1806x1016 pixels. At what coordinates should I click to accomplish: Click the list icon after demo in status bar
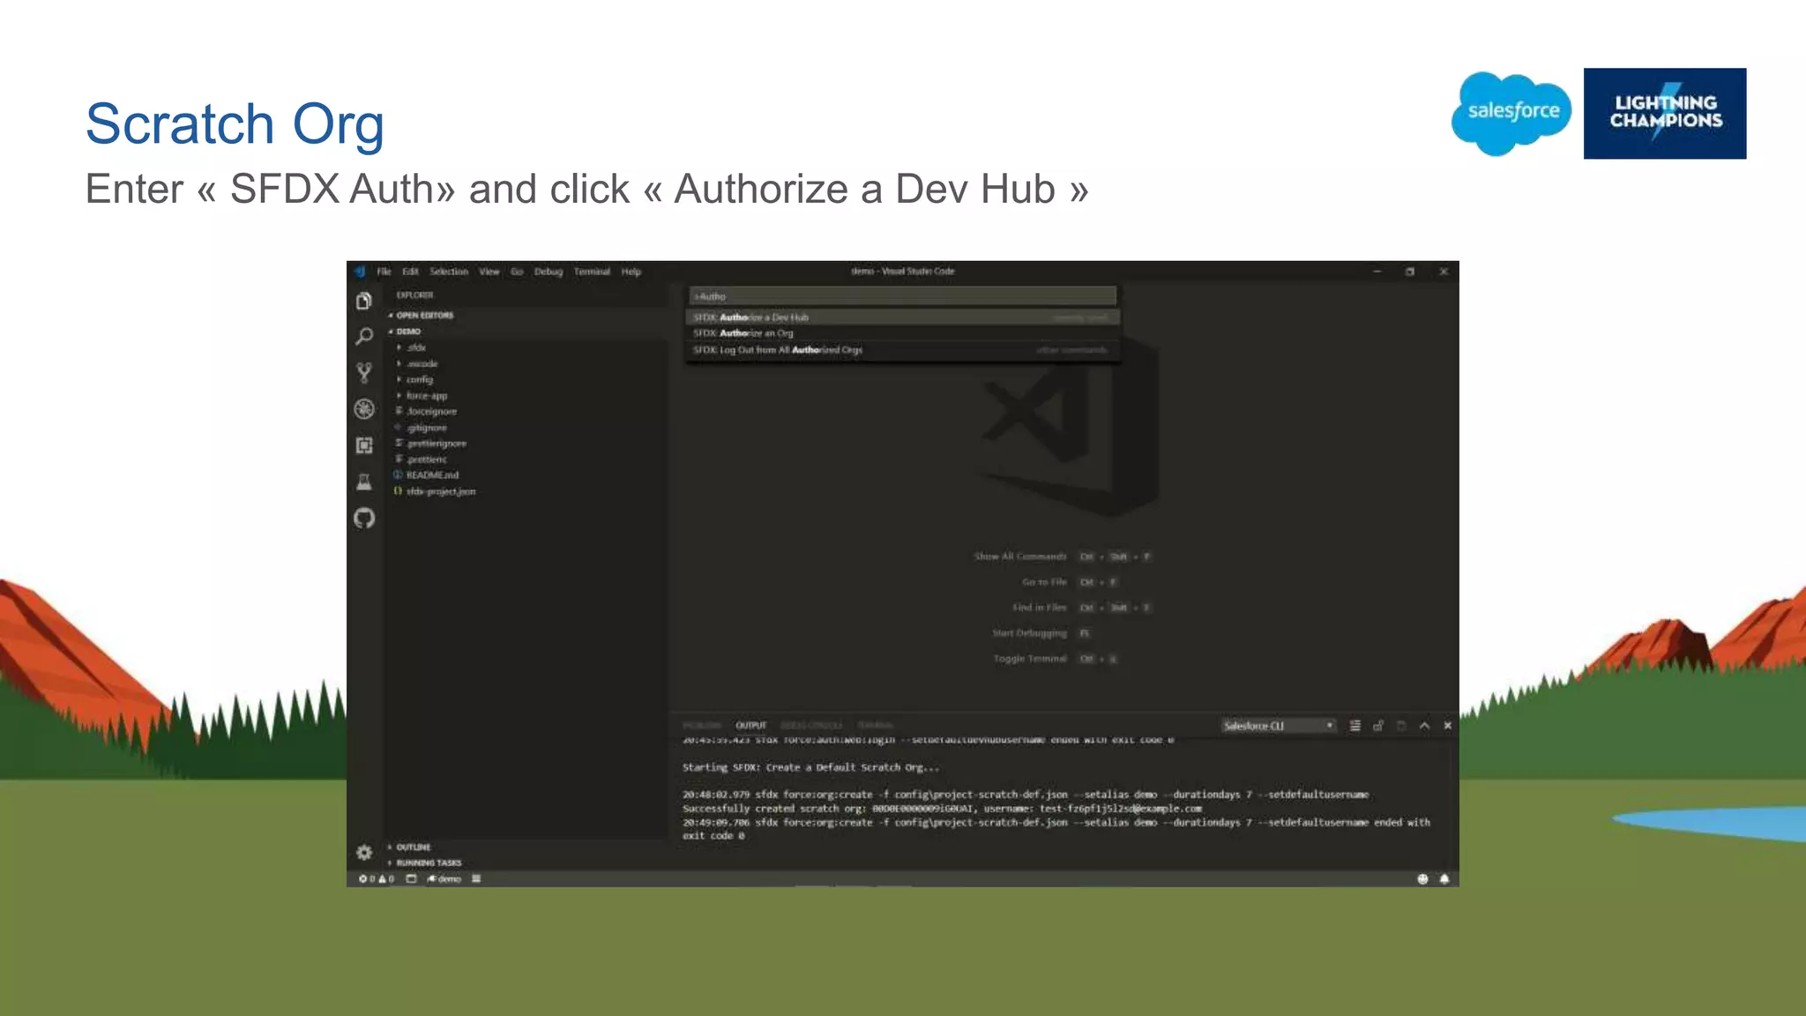coord(476,879)
